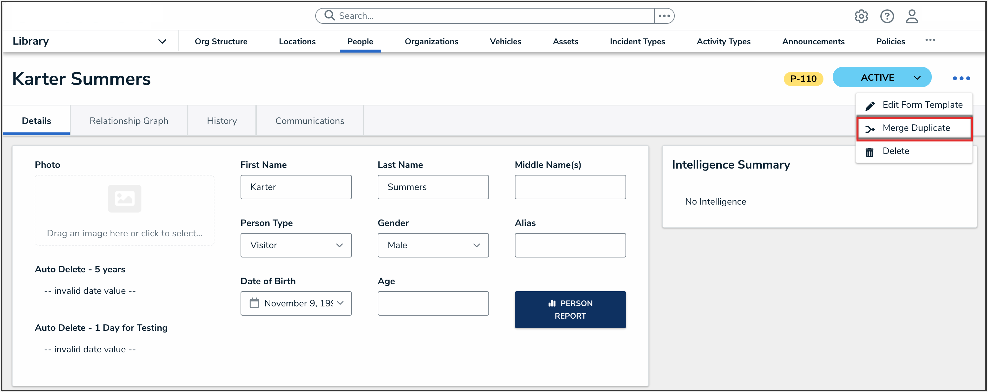Click the PERSON REPORT button
988x392 pixels.
click(570, 309)
